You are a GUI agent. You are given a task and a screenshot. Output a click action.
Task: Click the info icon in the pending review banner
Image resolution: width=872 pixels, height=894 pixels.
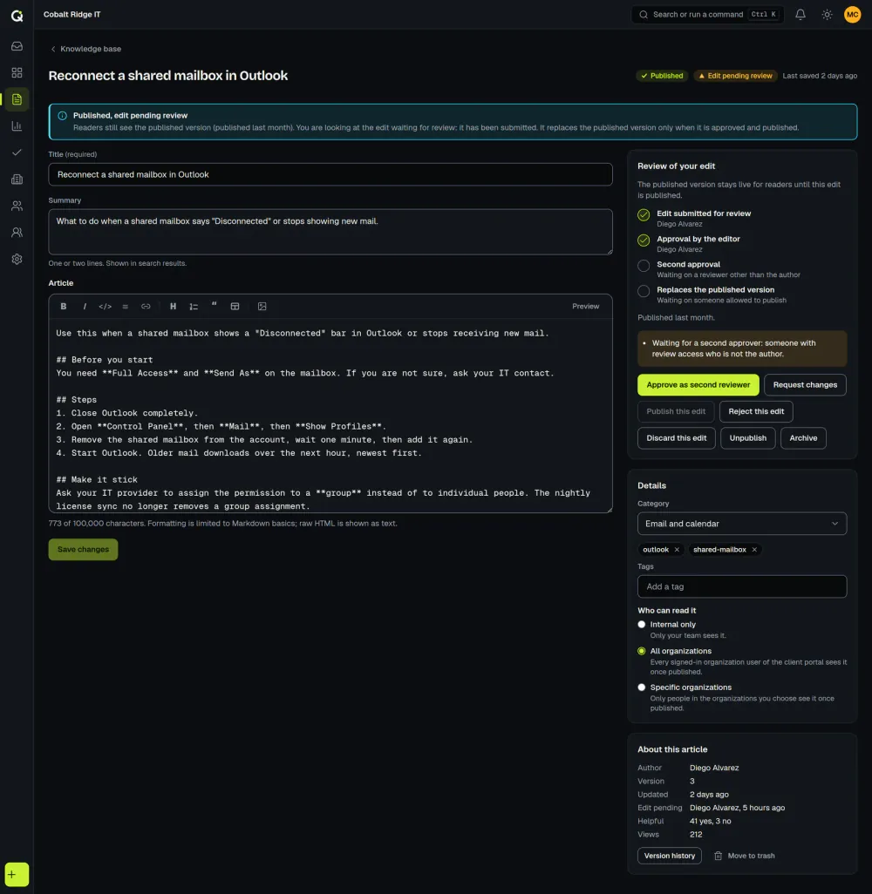click(62, 116)
